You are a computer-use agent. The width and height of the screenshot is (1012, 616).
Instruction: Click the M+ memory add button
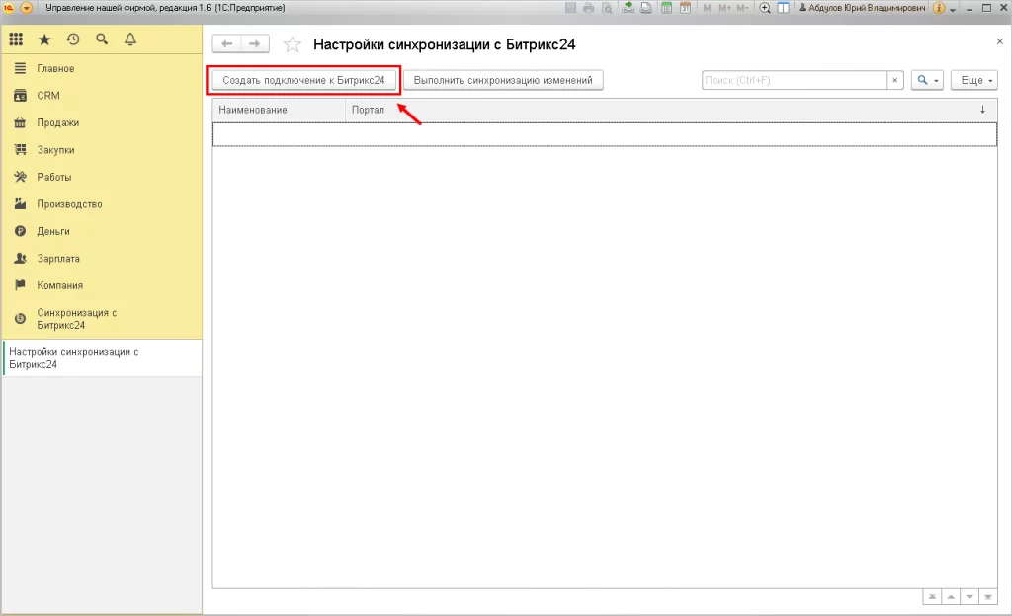point(724,8)
